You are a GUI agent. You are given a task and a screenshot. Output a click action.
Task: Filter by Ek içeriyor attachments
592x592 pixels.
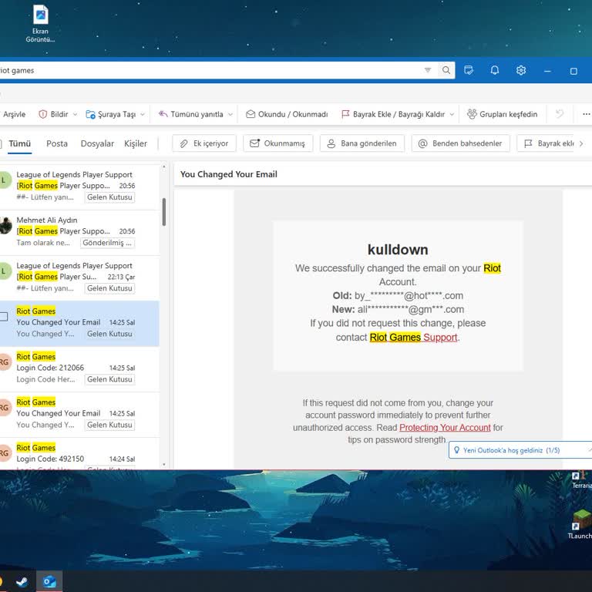[x=204, y=143]
